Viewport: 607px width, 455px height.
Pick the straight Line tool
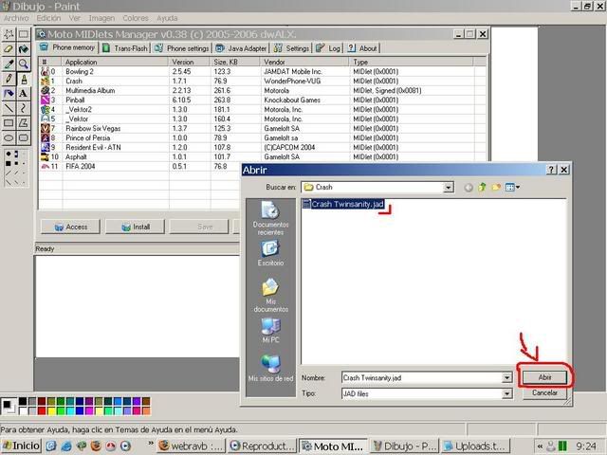(x=9, y=108)
